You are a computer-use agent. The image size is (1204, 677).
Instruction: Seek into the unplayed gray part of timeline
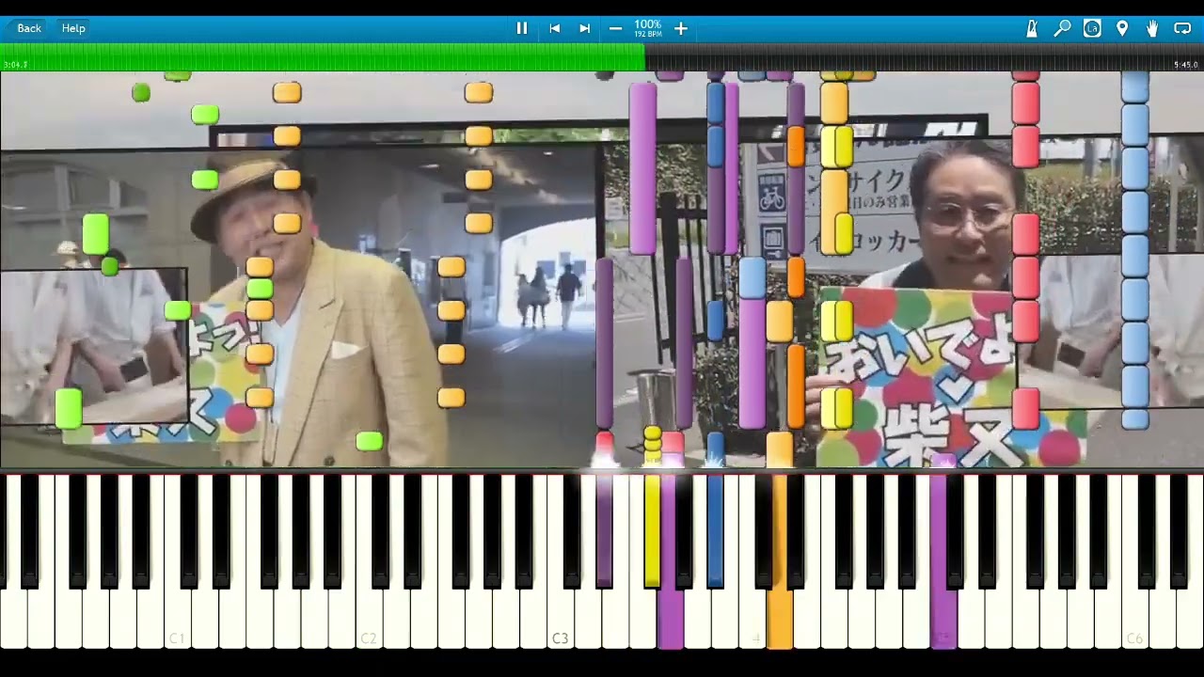(x=925, y=57)
